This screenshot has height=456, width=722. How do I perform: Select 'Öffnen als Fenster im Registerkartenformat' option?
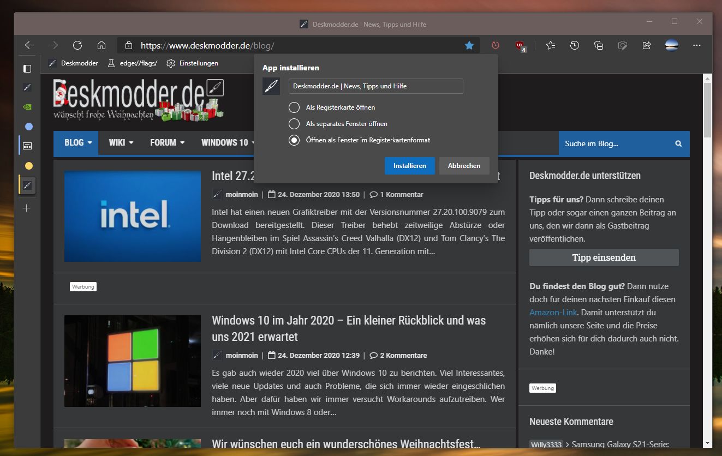click(294, 140)
